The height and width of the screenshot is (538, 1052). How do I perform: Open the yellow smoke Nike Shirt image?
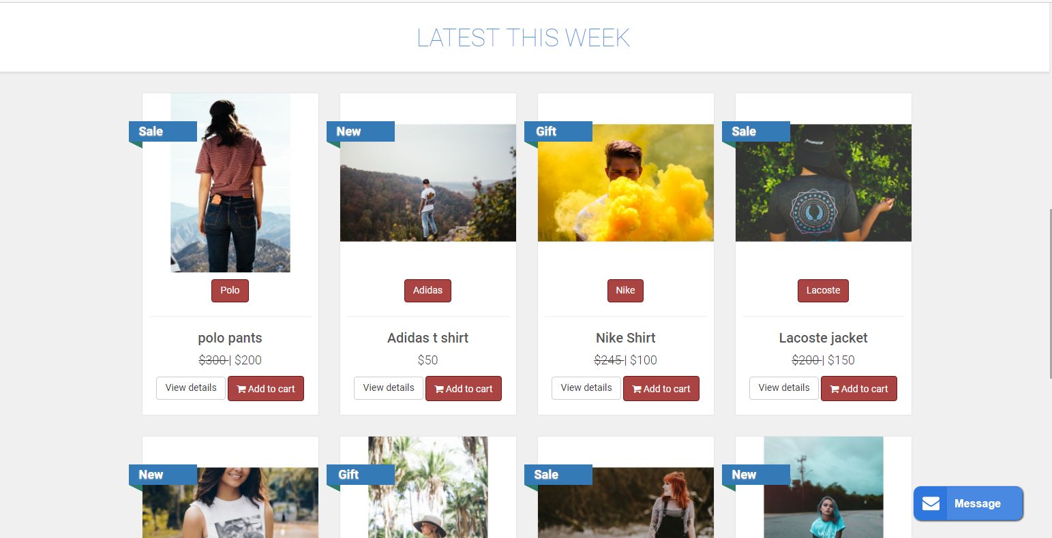[x=626, y=183]
